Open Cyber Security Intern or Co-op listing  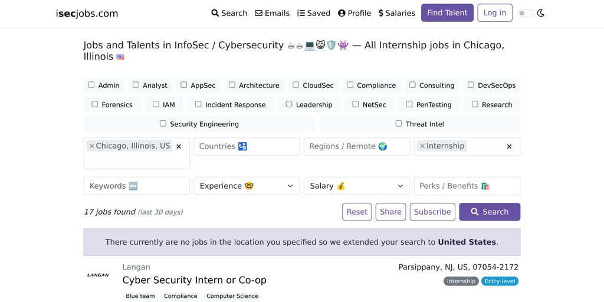(x=194, y=280)
